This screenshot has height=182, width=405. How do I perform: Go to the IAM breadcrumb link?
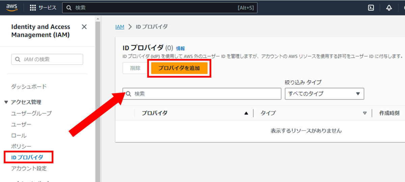pyautogui.click(x=120, y=27)
